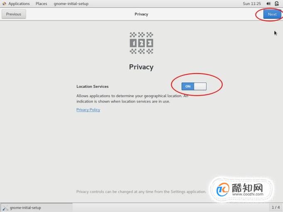Click the Location Services label
Viewport: 283px width, 212px height.
pos(93,86)
